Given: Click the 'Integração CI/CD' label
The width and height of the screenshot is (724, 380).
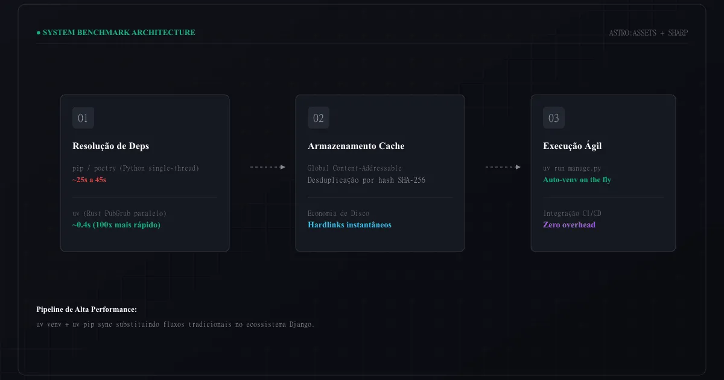Looking at the screenshot, I should coord(572,214).
